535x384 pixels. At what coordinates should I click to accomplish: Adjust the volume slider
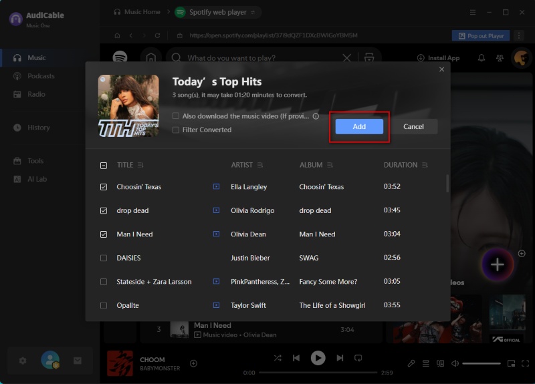481,363
